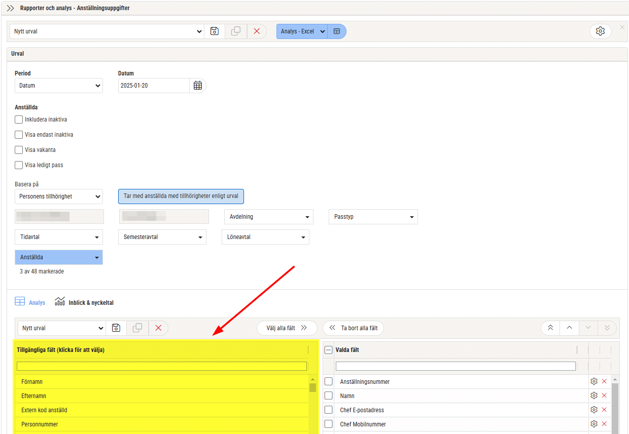Click the Välj alla fält button
This screenshot has width=629, height=434.
tap(287, 328)
